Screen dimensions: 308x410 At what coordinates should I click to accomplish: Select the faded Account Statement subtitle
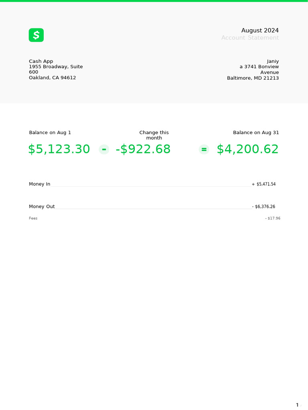tap(250, 38)
